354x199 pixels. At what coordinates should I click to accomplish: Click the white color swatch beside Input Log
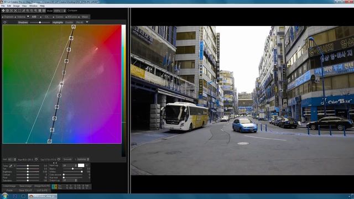81,166
